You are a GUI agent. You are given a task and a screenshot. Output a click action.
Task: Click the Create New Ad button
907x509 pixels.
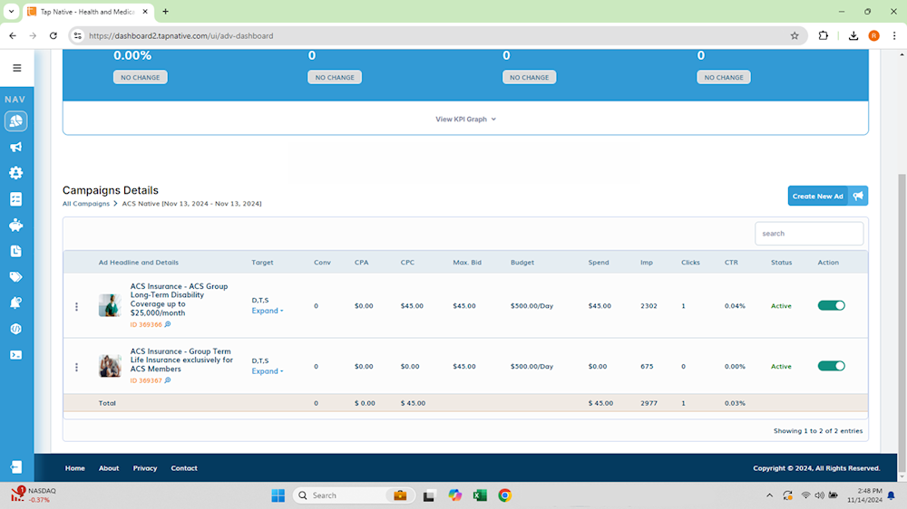point(828,196)
